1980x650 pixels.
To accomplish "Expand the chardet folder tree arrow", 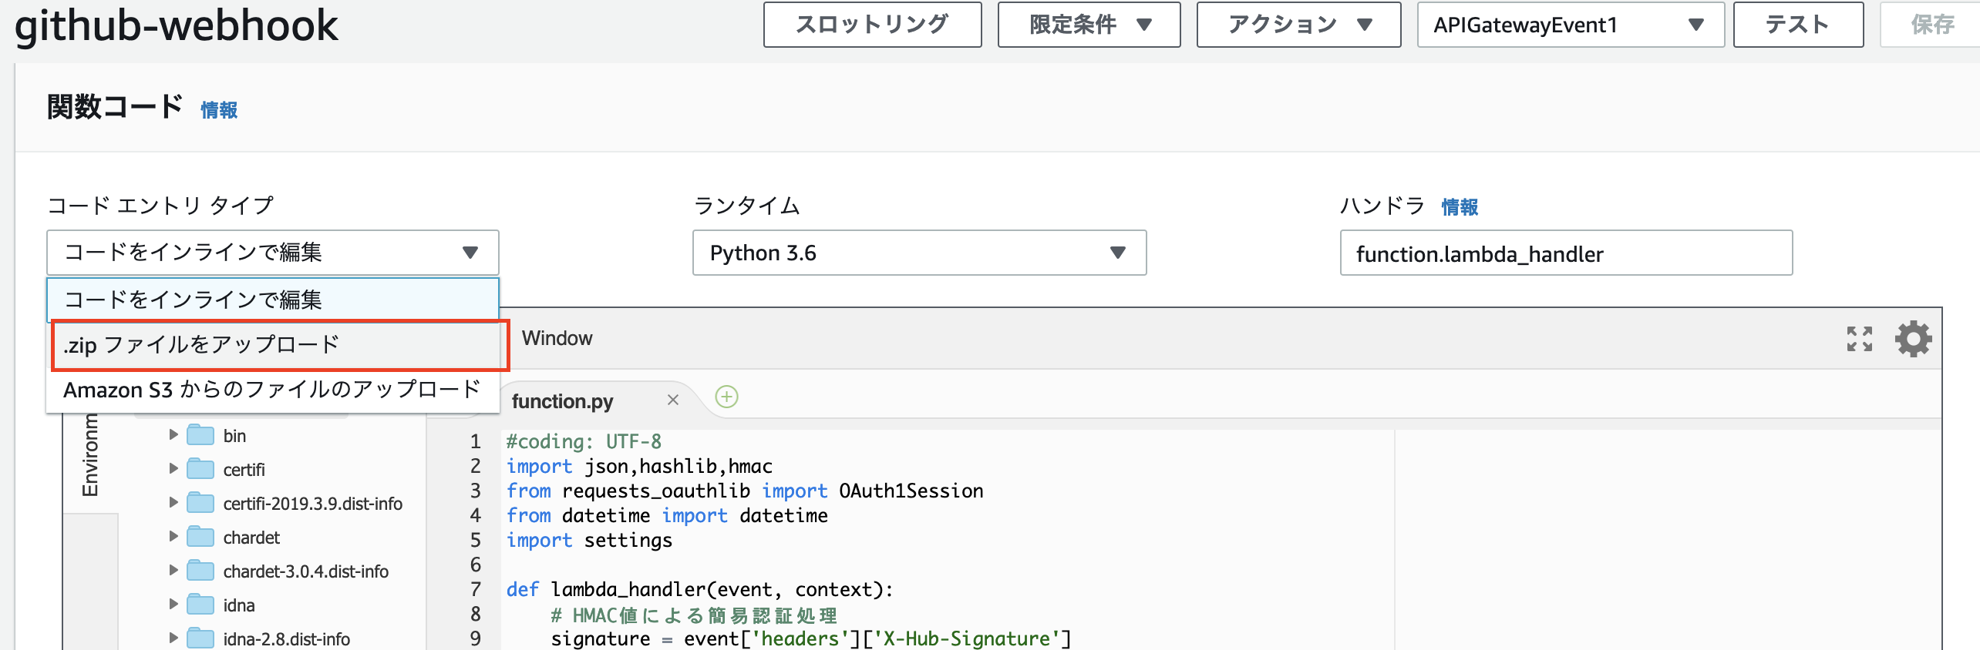I will pos(173,536).
